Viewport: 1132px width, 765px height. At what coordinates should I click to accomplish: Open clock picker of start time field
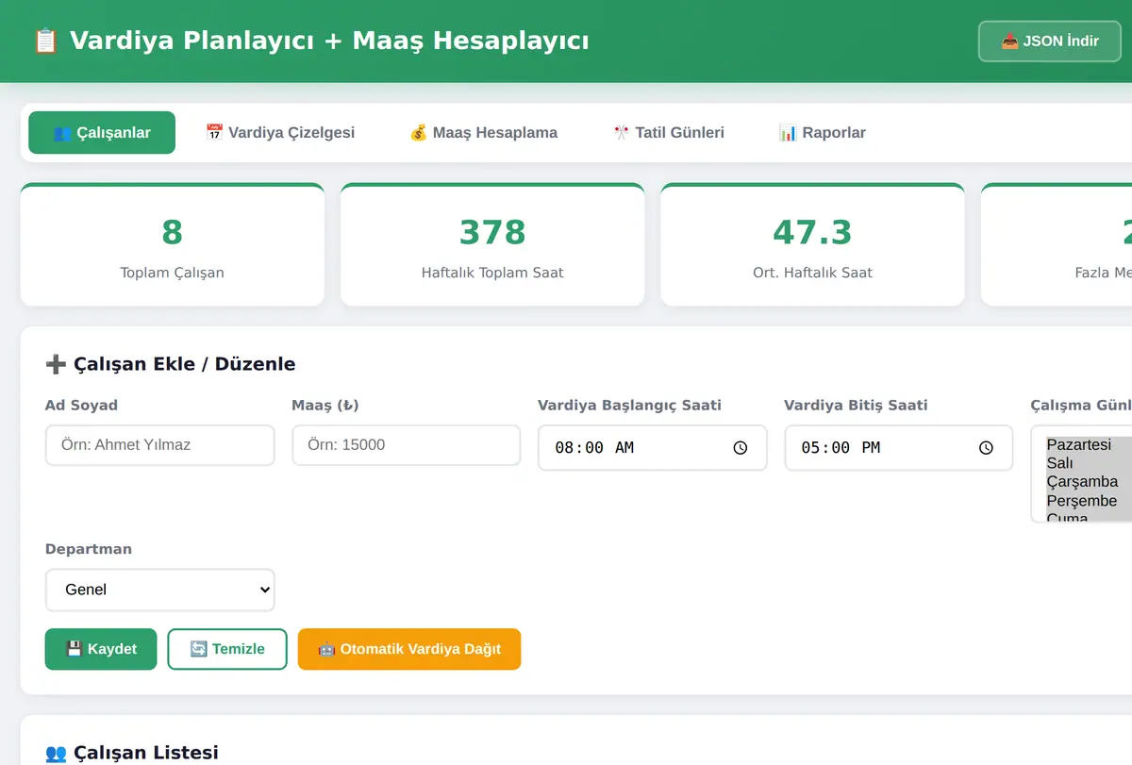741,448
